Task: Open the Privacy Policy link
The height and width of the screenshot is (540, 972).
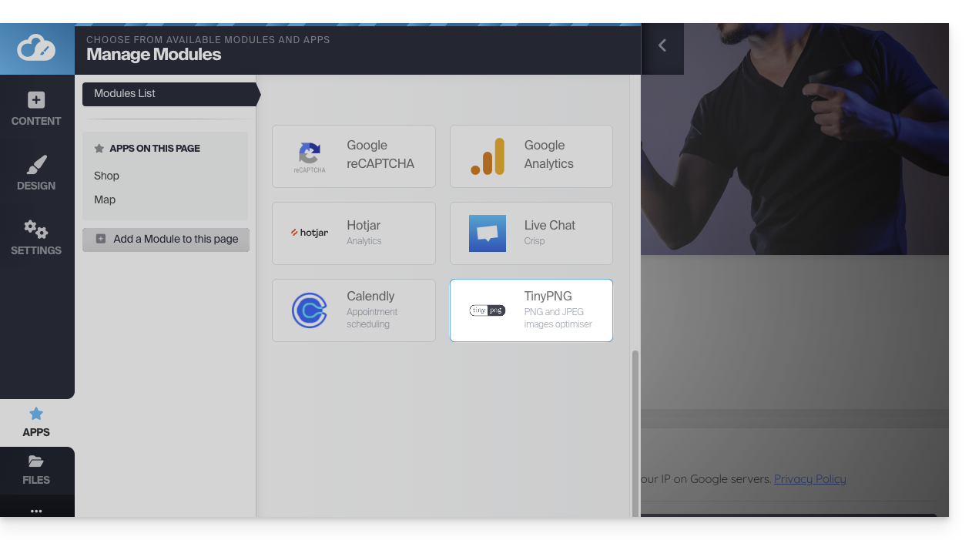Action: [809, 479]
